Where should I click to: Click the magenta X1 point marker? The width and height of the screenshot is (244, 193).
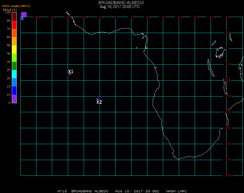(70, 74)
